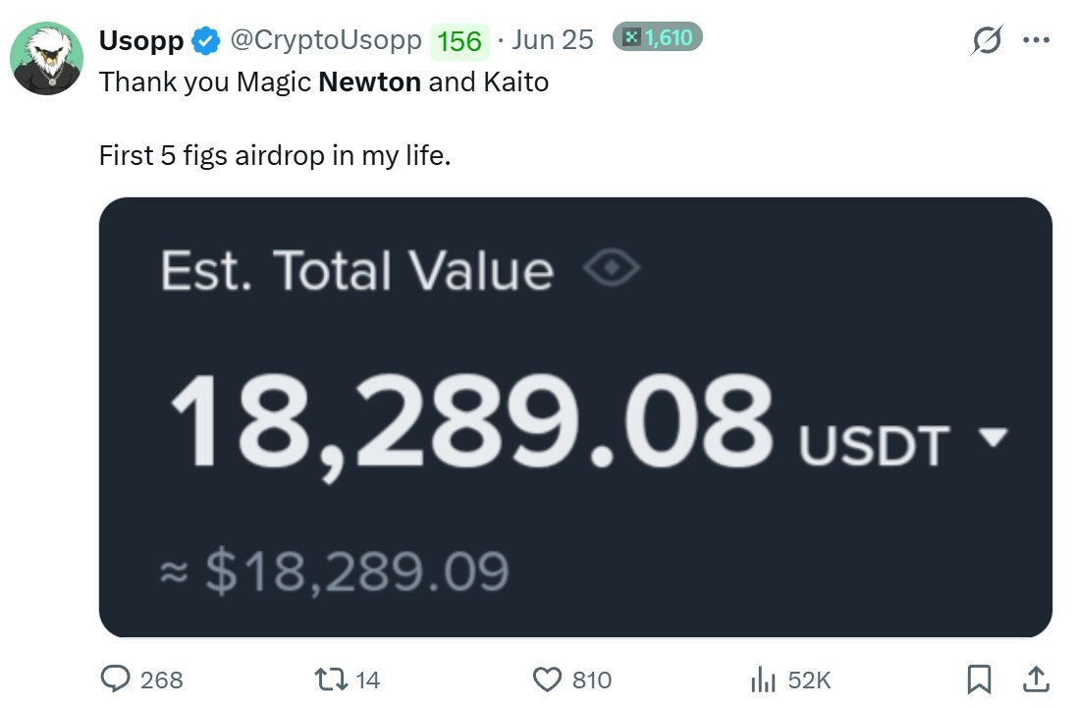The width and height of the screenshot is (1076, 708).
Task: Open the three-dot more options menu
Action: pyautogui.click(x=1036, y=40)
